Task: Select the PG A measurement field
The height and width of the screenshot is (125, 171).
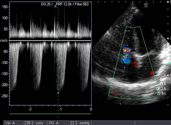Action: click(x=69, y=123)
